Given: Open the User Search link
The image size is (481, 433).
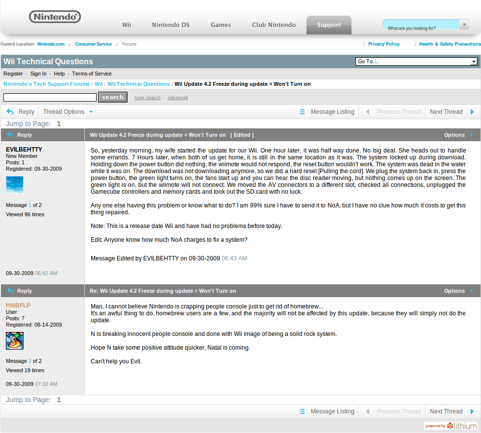Looking at the screenshot, I should coord(148,98).
